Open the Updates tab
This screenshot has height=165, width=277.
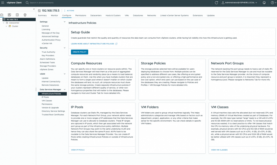(211, 15)
